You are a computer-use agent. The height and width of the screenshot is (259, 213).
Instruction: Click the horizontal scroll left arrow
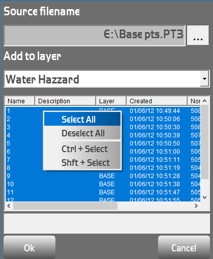coord(9,206)
